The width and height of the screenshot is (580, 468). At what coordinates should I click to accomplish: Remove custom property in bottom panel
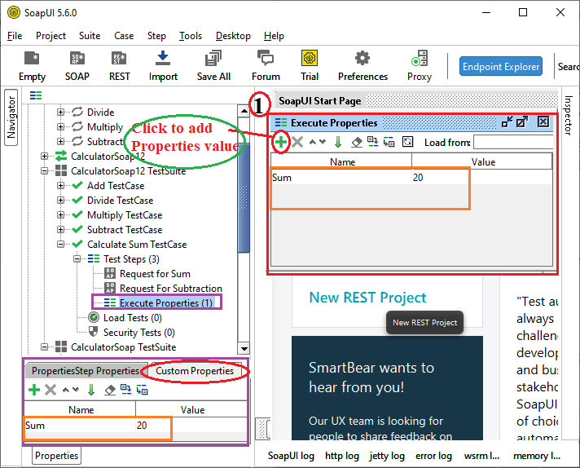click(51, 390)
